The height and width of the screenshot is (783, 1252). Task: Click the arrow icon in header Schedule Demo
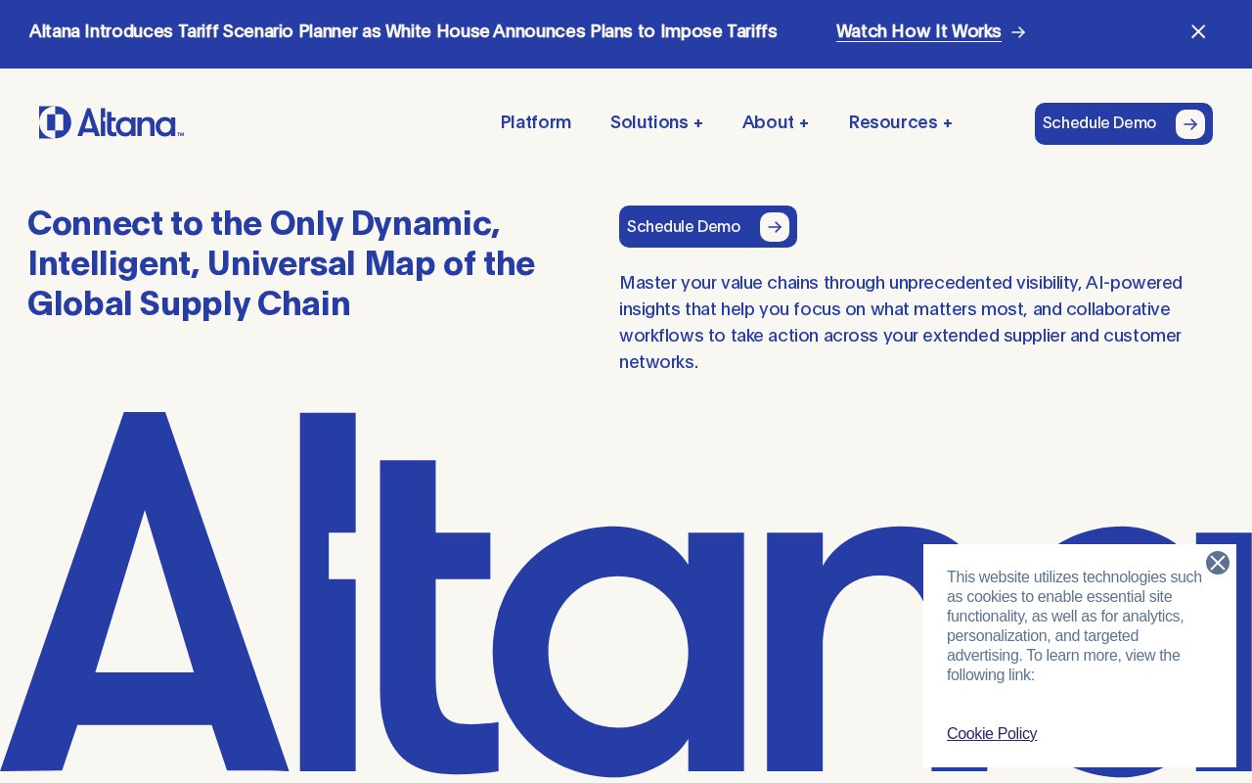[1190, 124]
